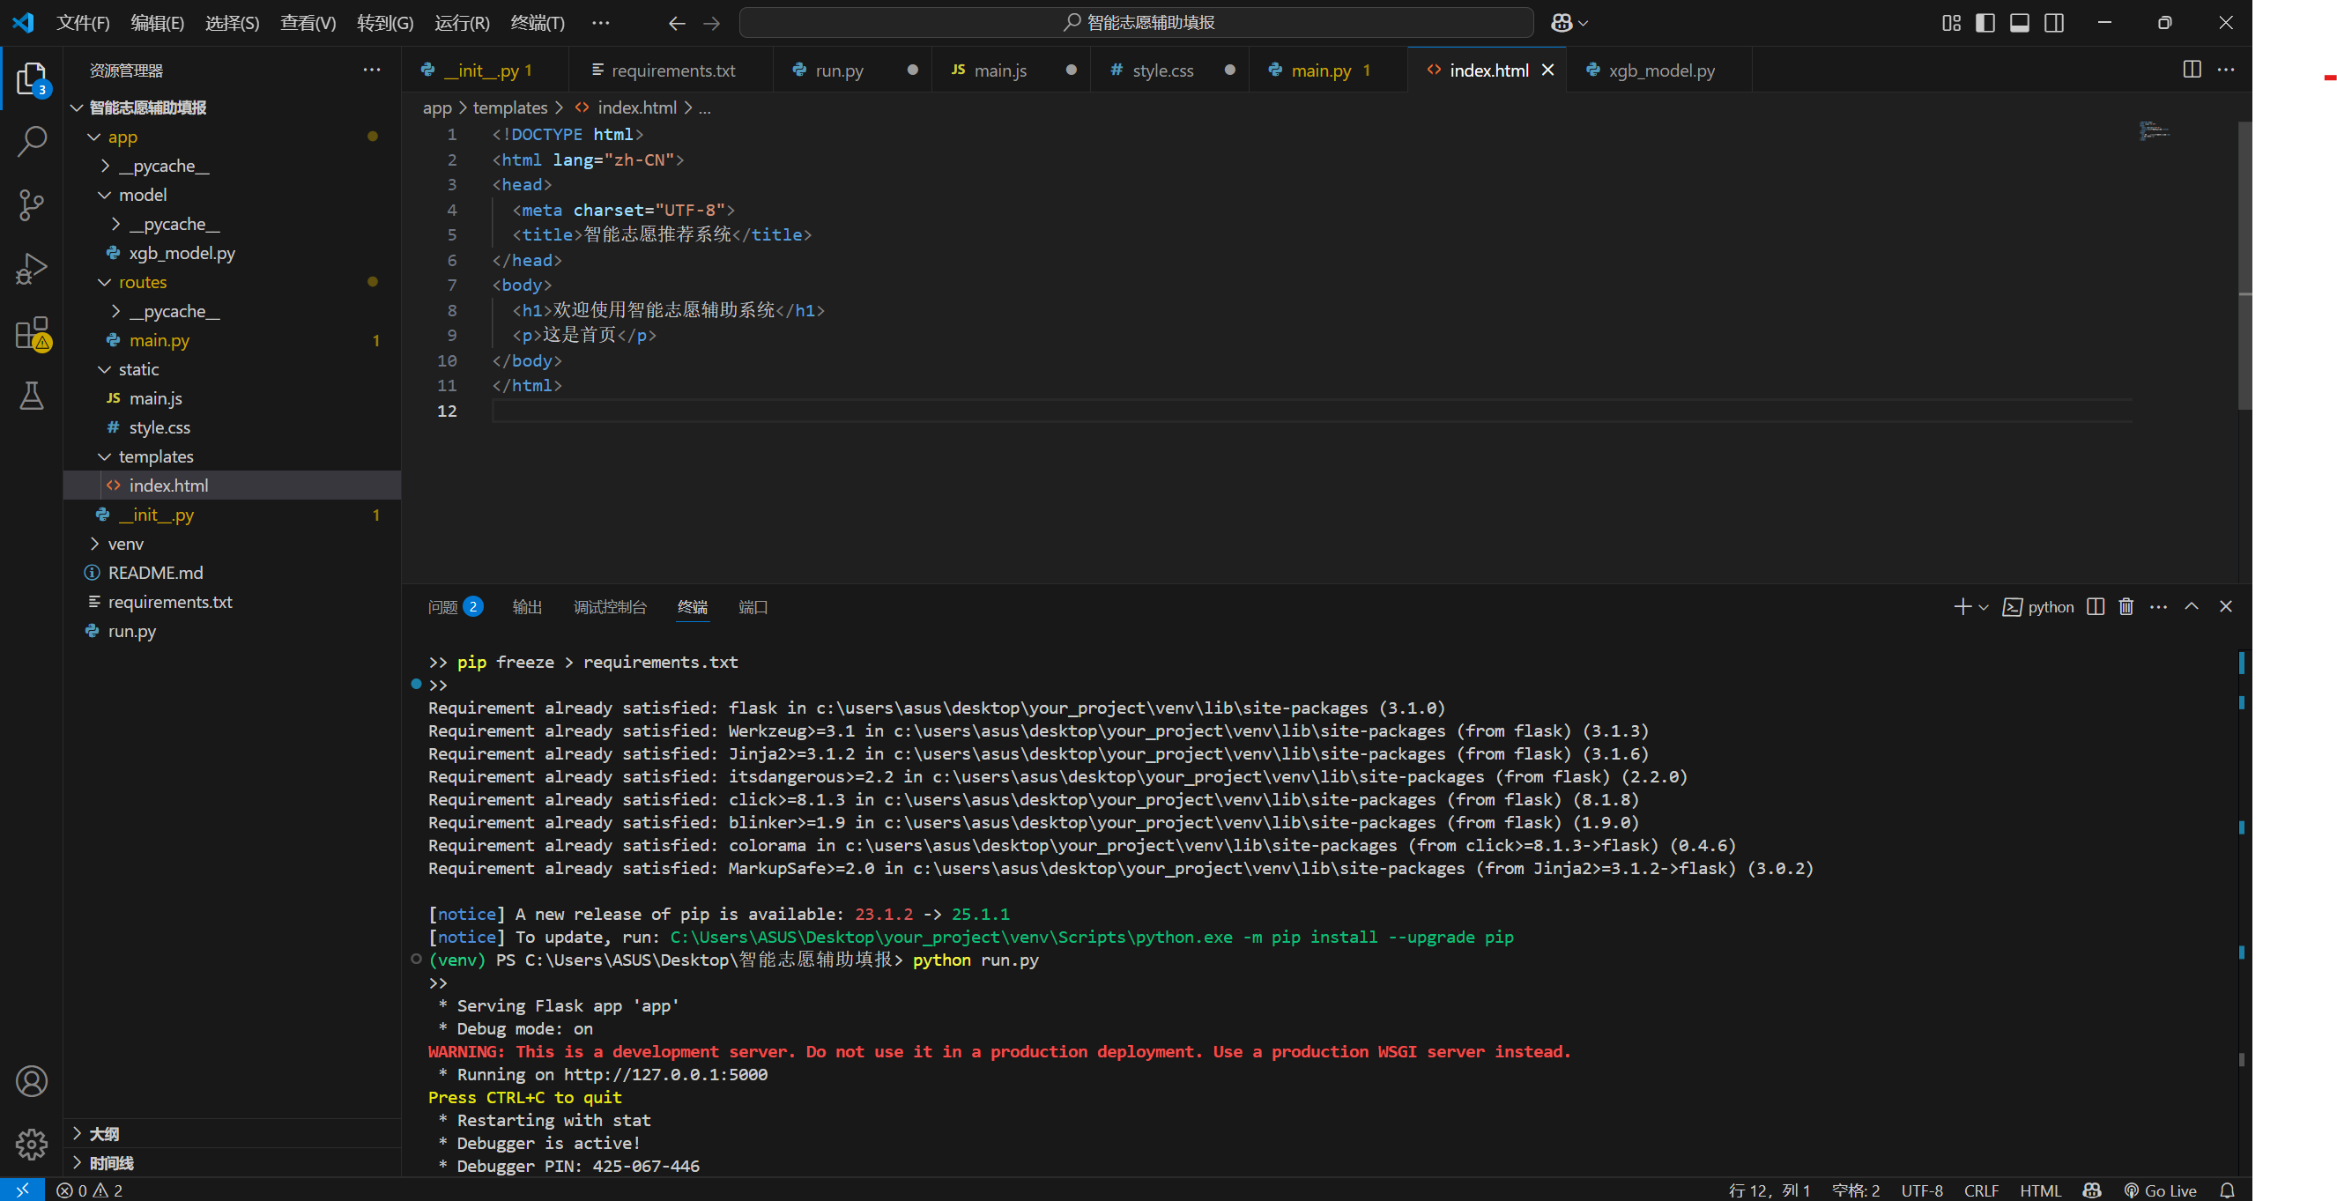
Task: Open the Testing flask icon view
Action: click(32, 397)
